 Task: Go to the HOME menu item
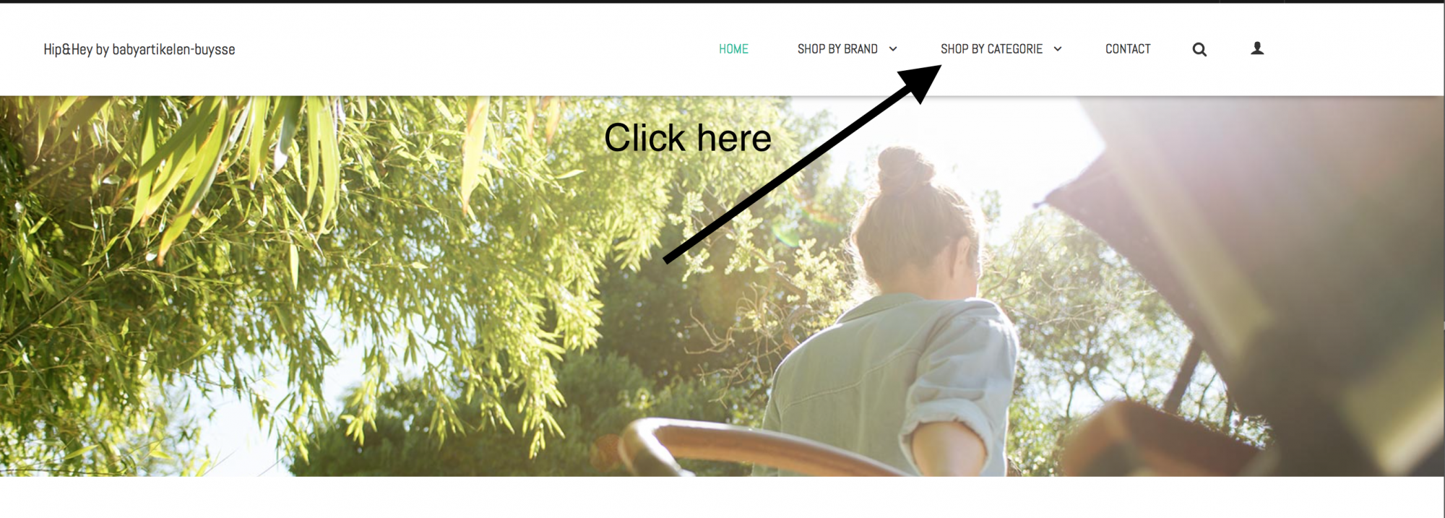pos(733,49)
